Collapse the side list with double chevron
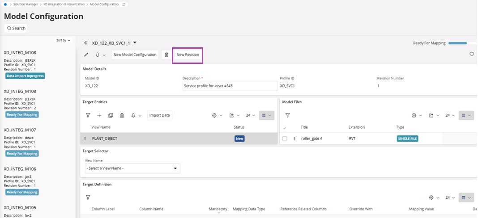The image size is (478, 218). [x=85, y=43]
